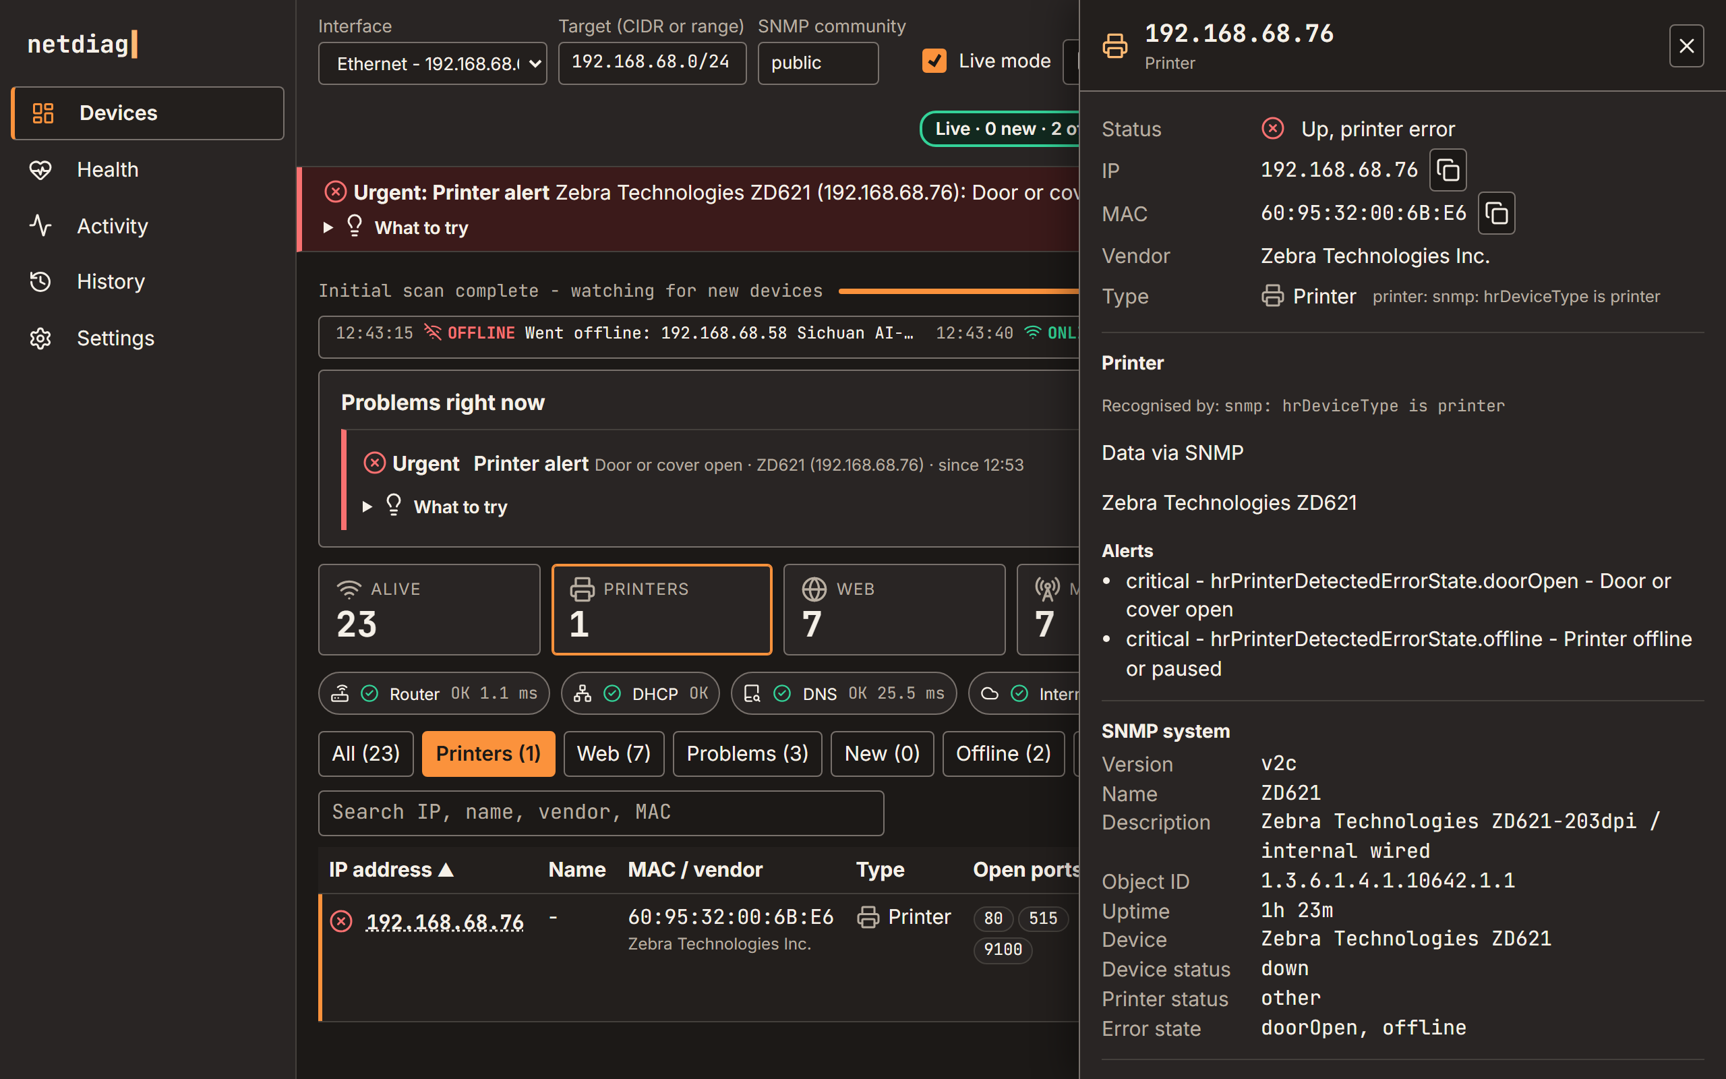Click the netdiag logo

83,44
